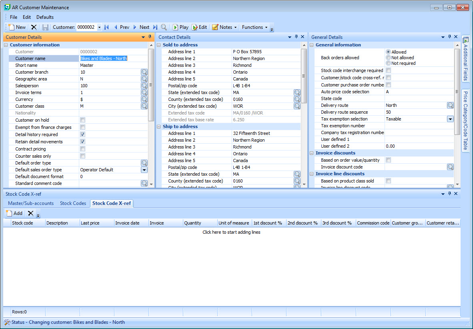The width and height of the screenshot is (473, 329).
Task: Uncheck Detail history required
Action: tap(83, 134)
